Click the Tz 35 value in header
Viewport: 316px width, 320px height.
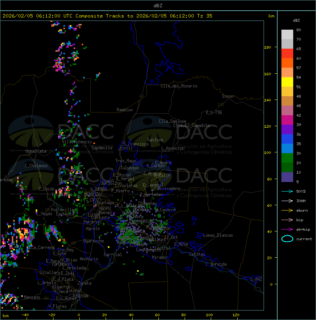[205, 16]
